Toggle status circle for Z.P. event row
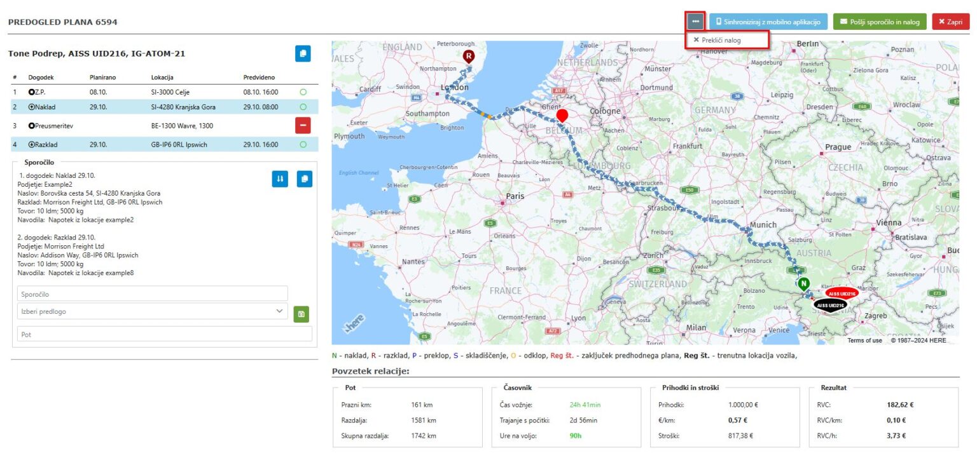Viewport: 977px width, 474px height. pos(303,92)
